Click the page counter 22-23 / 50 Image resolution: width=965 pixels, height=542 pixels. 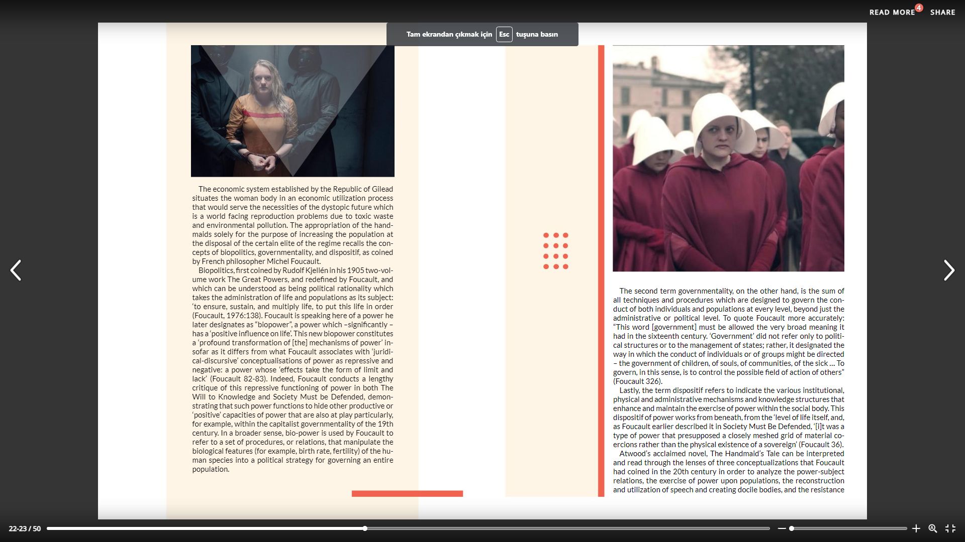click(x=25, y=528)
